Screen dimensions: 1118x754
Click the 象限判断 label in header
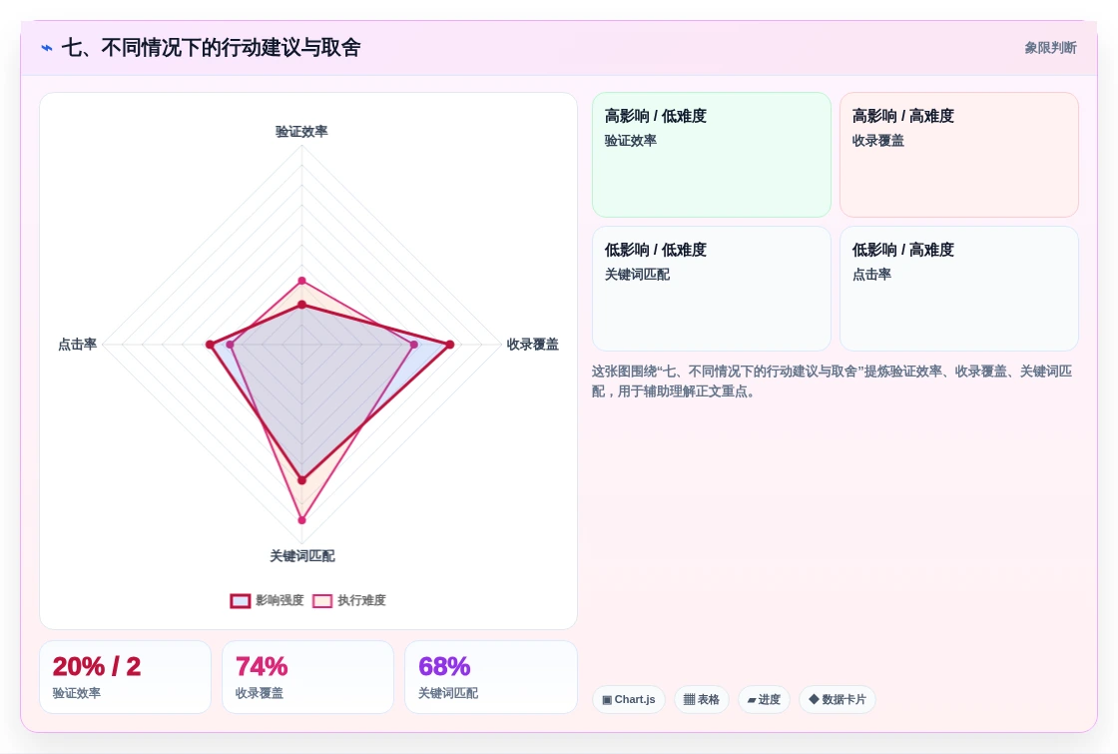pyautogui.click(x=1050, y=48)
